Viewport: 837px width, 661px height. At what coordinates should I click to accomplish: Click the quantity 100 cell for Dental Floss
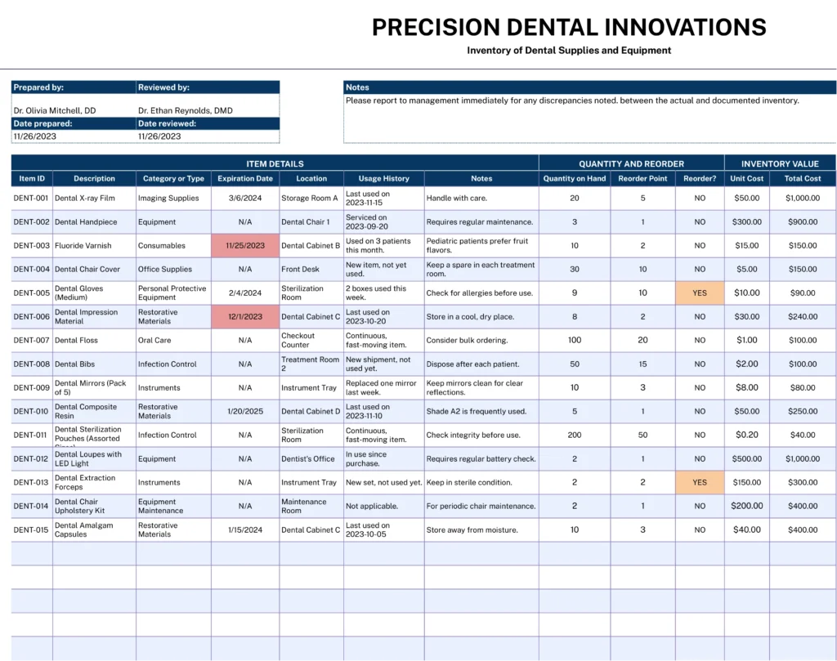[575, 341]
